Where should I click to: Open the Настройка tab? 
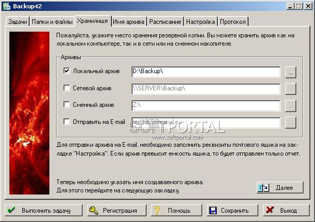(x=201, y=22)
